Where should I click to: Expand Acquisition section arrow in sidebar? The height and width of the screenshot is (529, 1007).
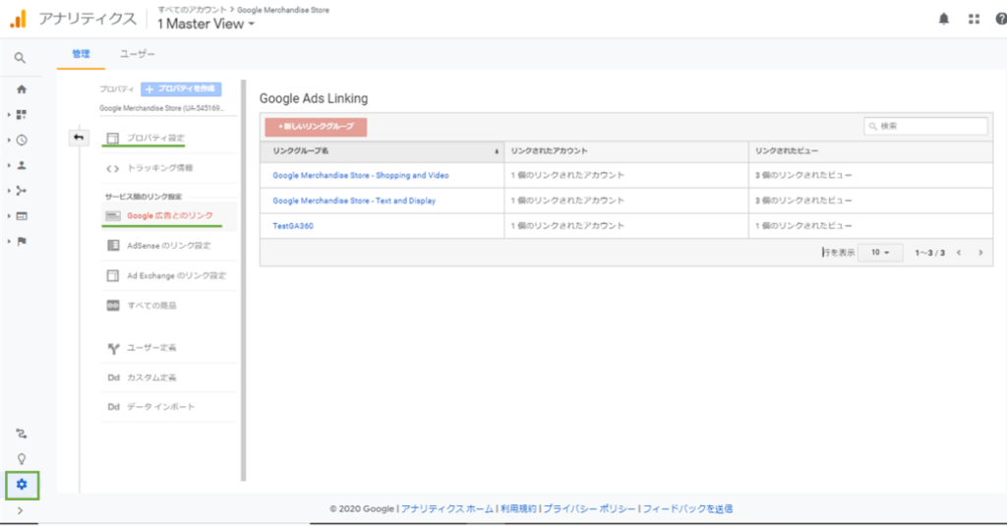[x=9, y=191]
